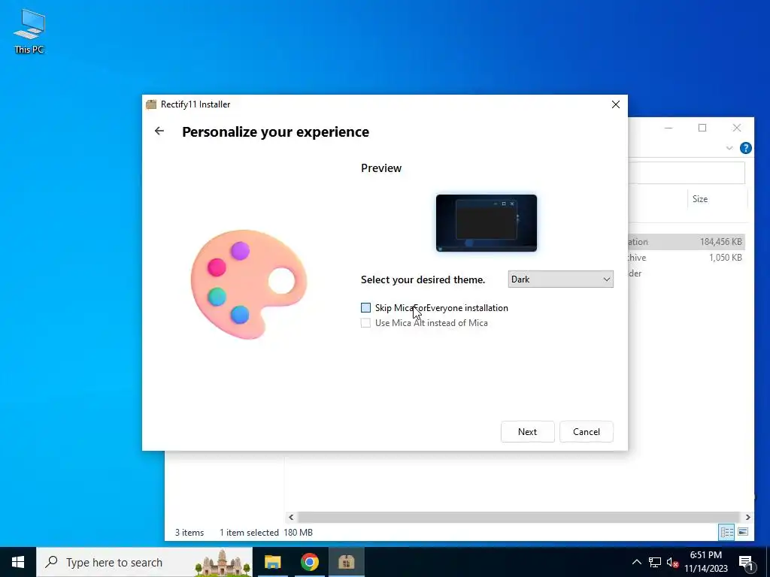
Task: Click the File Explorer search field
Action: pos(687,174)
